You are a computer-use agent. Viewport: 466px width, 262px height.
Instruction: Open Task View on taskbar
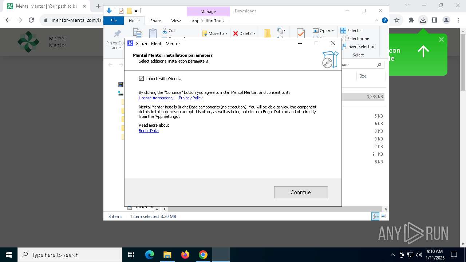click(131, 255)
